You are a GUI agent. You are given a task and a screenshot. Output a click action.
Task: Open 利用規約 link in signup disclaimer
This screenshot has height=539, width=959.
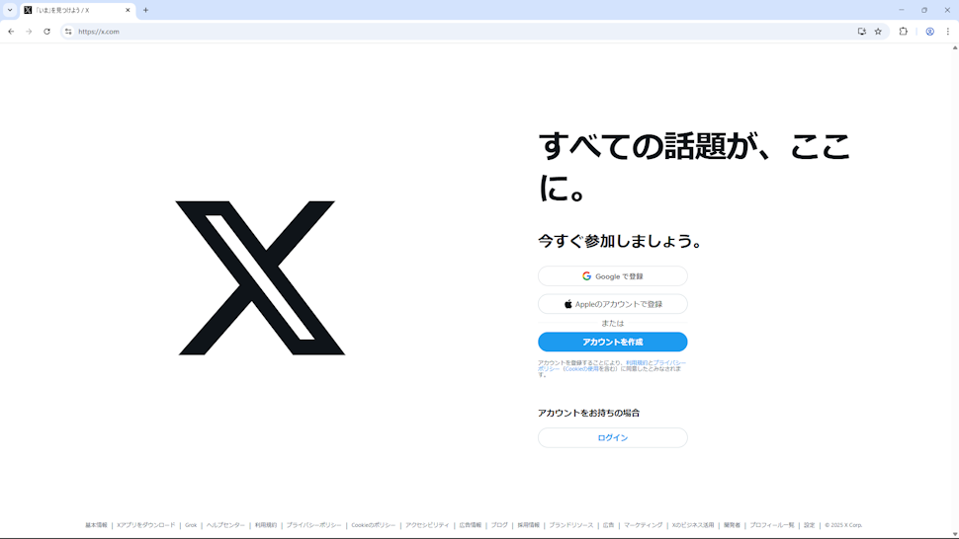tap(636, 362)
